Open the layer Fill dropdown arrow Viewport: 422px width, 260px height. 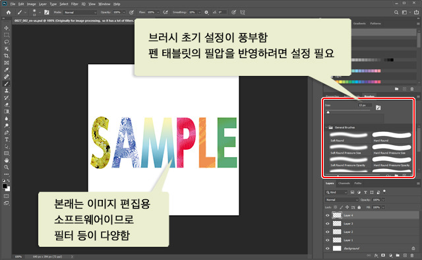(x=383, y=207)
